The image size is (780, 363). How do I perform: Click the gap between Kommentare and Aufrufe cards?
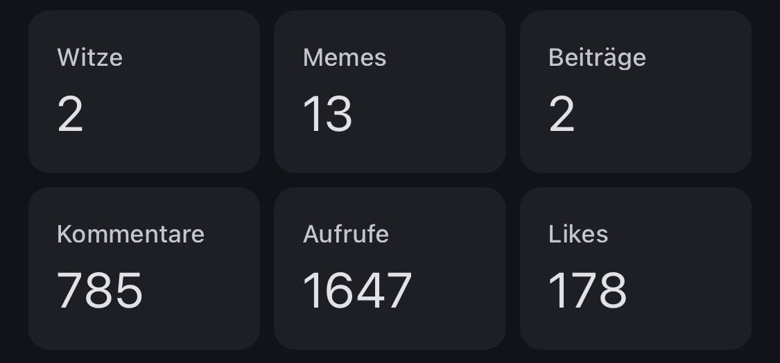pos(267,268)
